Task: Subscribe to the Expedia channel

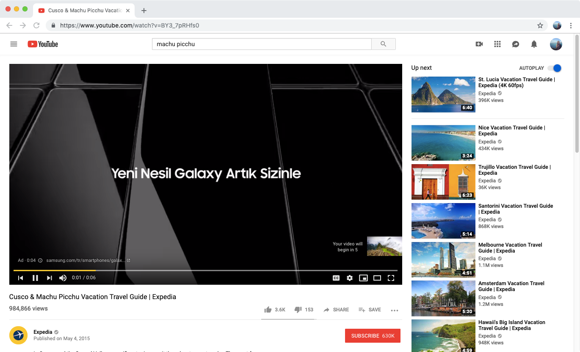Action: (x=373, y=335)
